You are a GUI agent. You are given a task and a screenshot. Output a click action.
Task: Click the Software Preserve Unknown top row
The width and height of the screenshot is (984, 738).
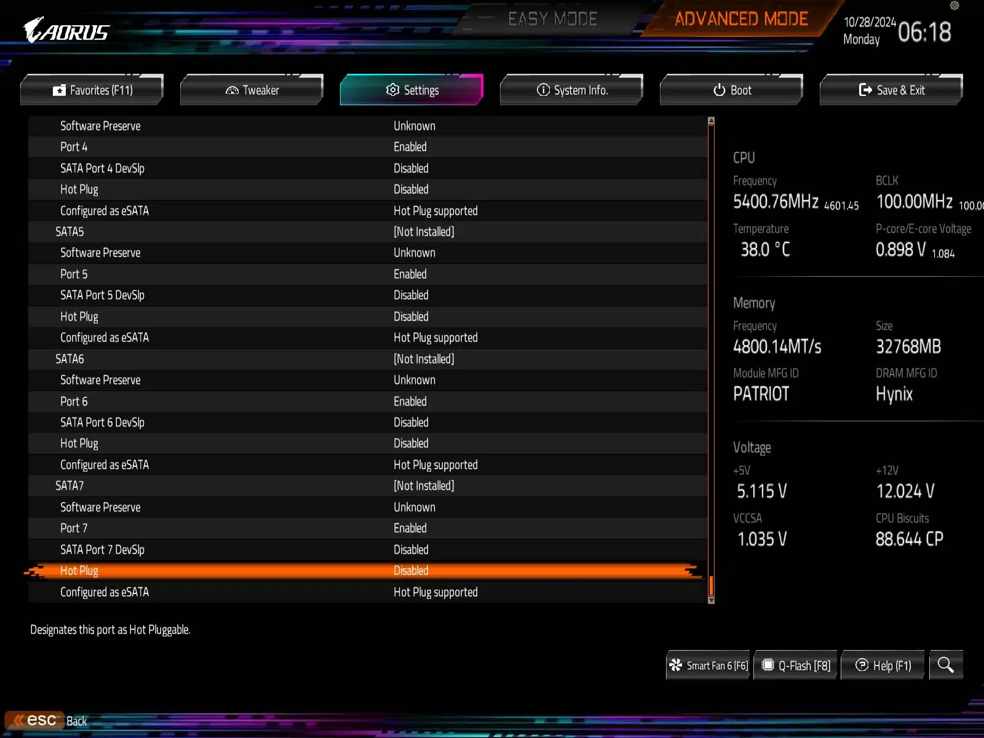[368, 126]
